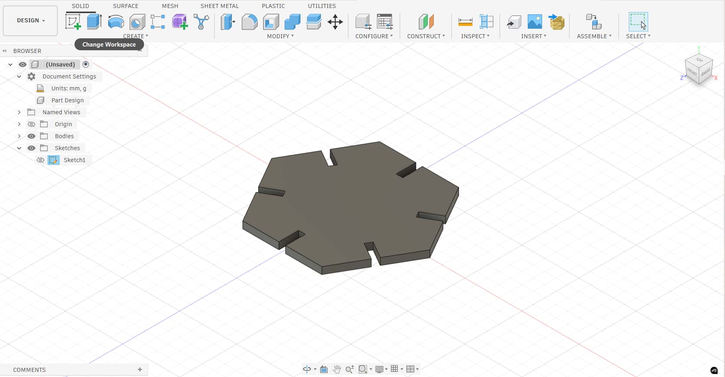Select the Shell tool
Image resolution: width=725 pixels, height=377 pixels.
(271, 21)
